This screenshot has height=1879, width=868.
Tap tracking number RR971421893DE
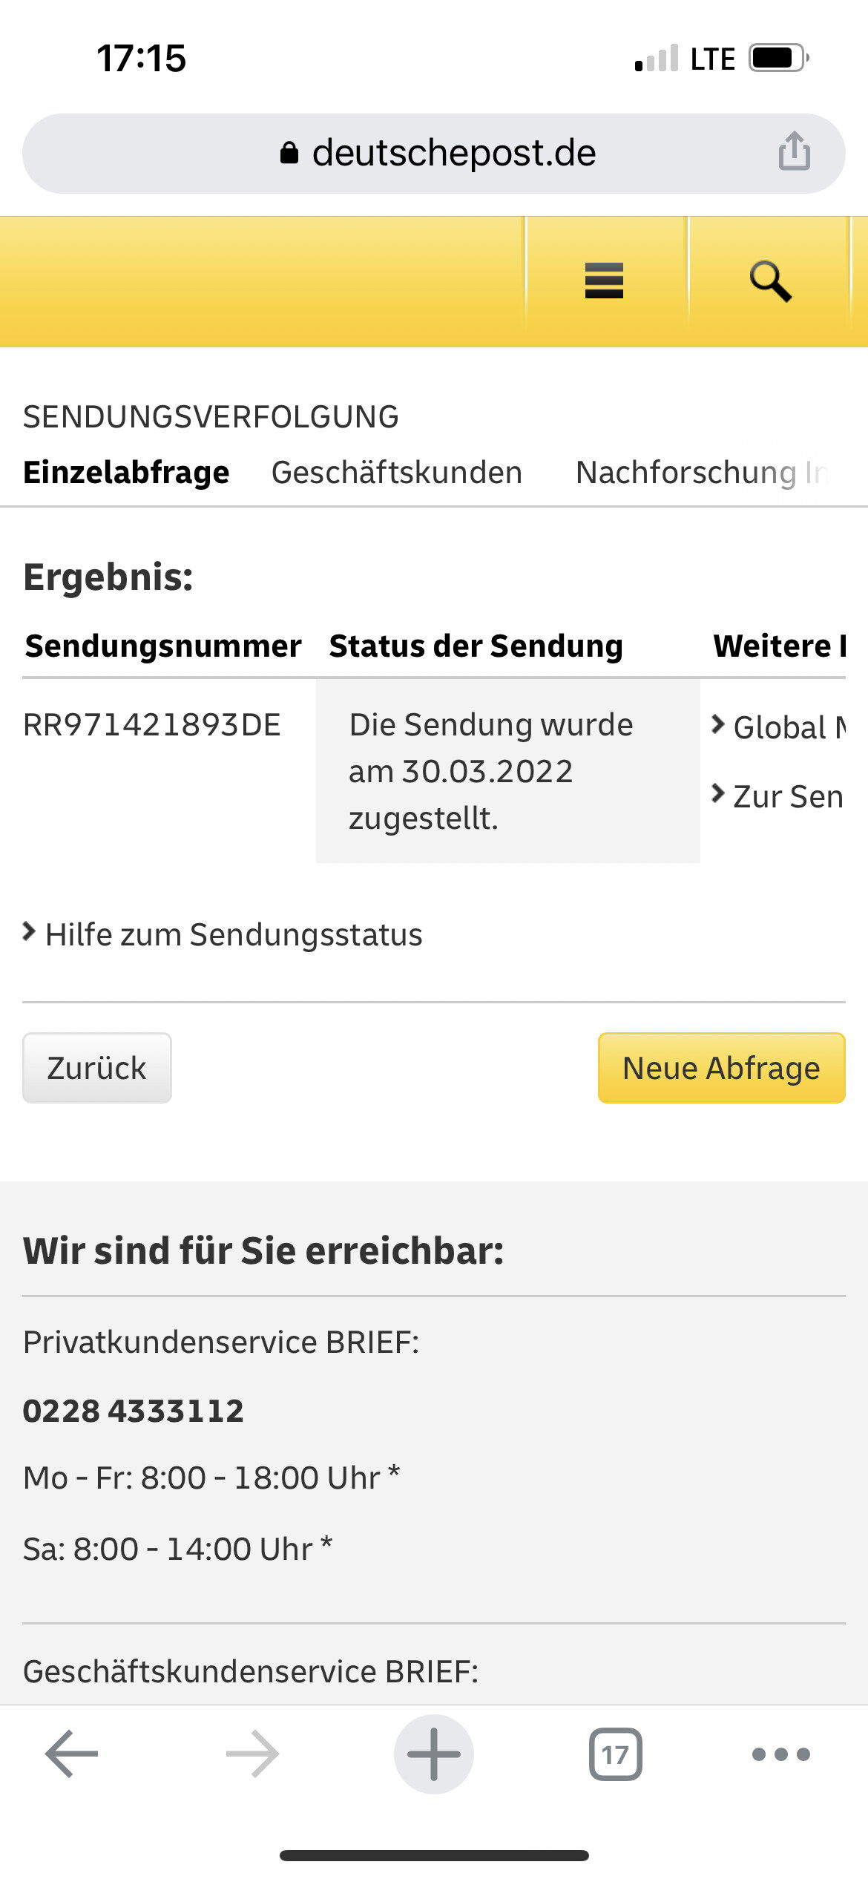pos(152,725)
